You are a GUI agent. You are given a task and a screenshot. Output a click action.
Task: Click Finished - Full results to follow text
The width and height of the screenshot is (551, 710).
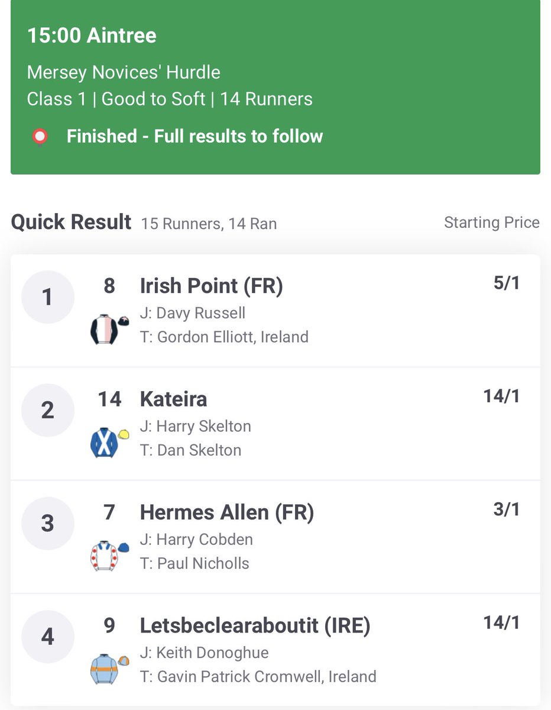click(195, 137)
